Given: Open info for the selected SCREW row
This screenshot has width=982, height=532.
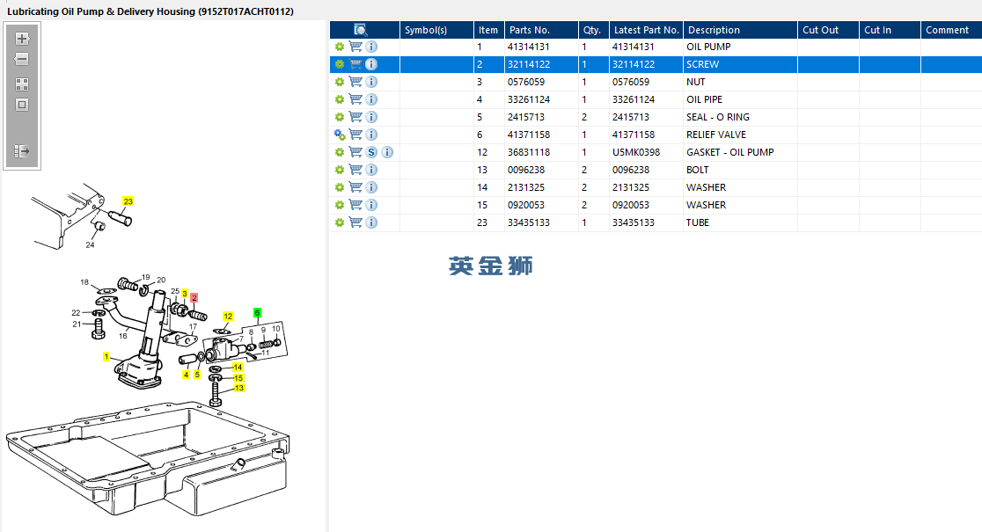Looking at the screenshot, I should pyautogui.click(x=371, y=64).
